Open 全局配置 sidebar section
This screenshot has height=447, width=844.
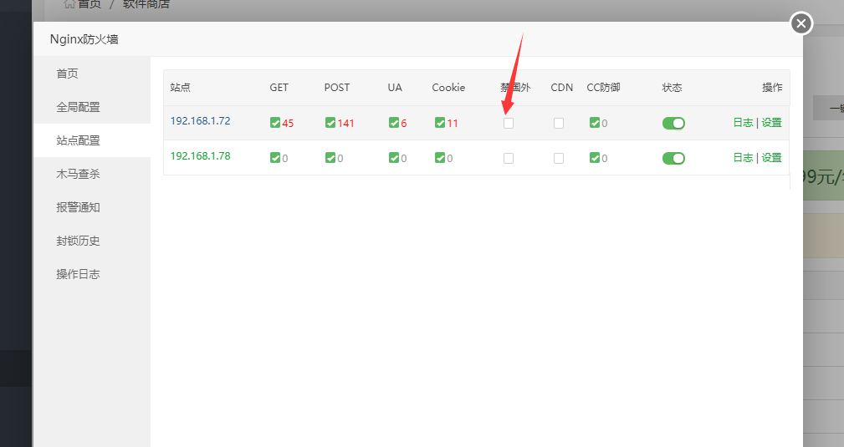pyautogui.click(x=78, y=107)
